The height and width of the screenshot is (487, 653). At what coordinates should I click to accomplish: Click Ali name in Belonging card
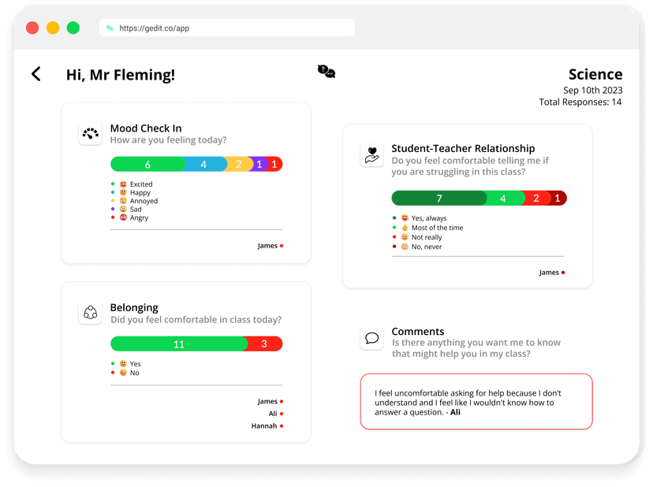(273, 413)
